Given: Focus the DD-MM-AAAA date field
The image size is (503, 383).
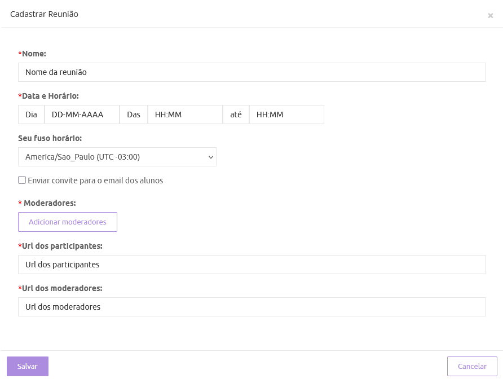Looking at the screenshot, I should [82, 115].
